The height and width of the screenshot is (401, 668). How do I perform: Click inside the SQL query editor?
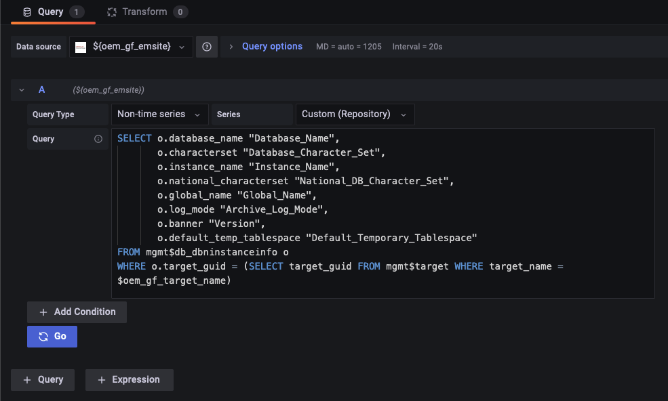382,213
